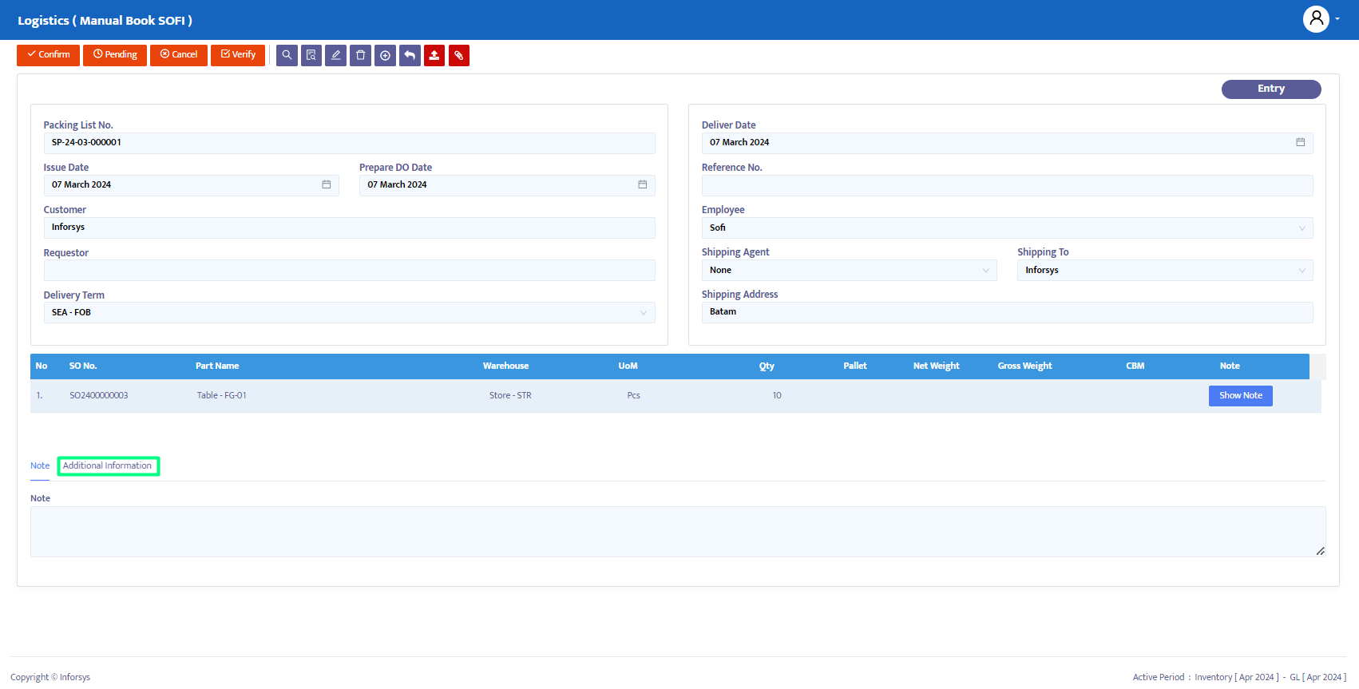Click the Part Name column header
The height and width of the screenshot is (689, 1359).
pyautogui.click(x=217, y=366)
